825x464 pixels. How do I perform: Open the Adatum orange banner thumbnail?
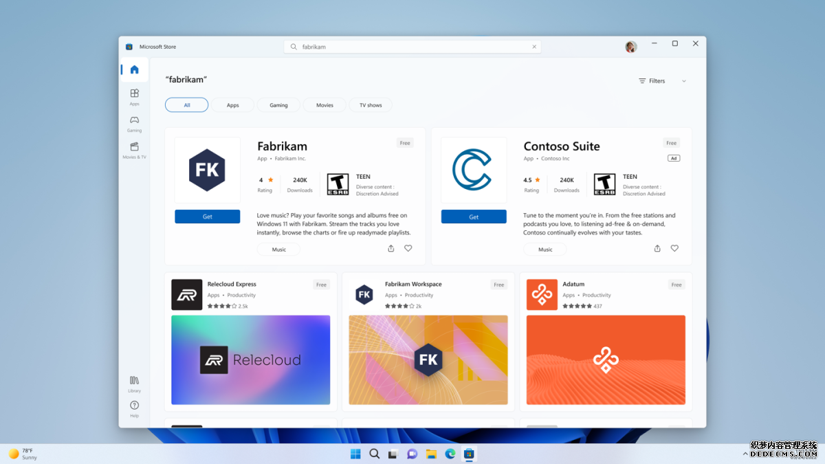click(606, 360)
